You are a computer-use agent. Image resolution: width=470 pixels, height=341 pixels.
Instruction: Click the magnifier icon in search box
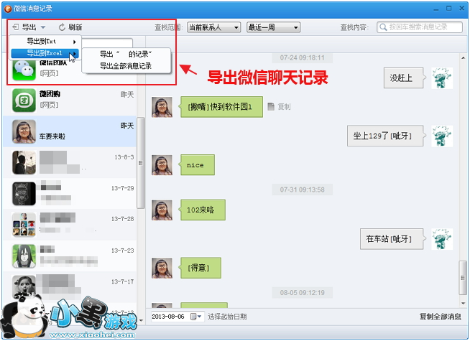(x=383, y=27)
